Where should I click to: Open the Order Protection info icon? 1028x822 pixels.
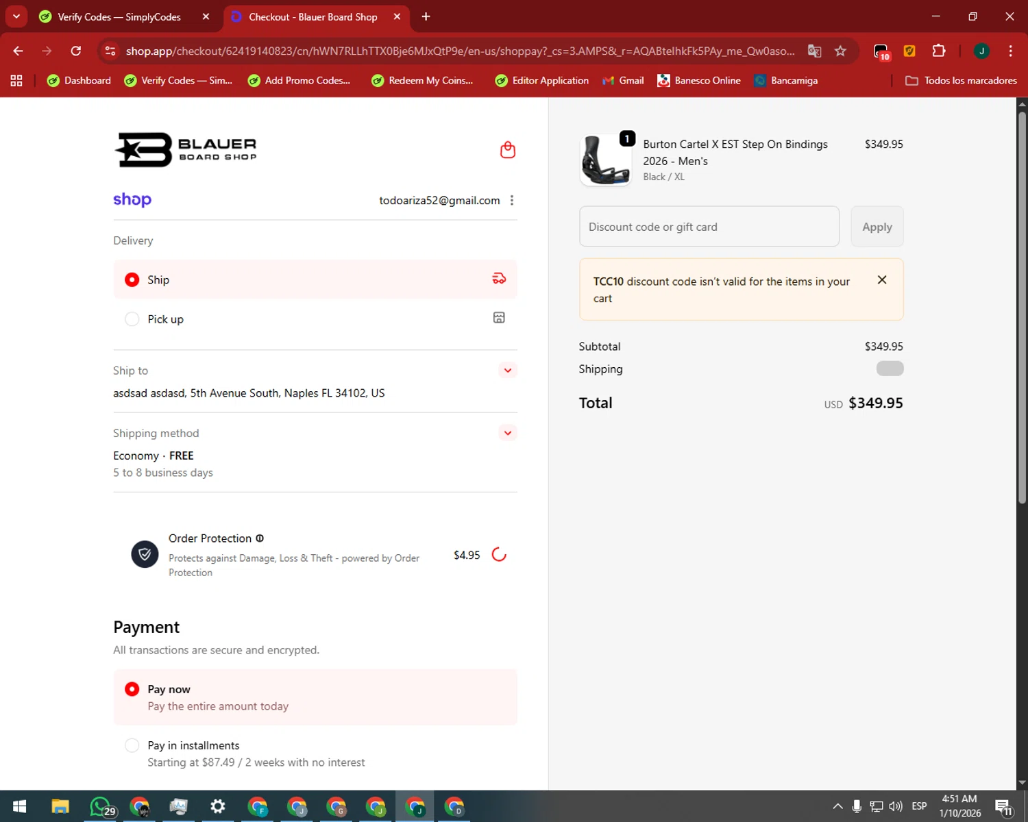[260, 538]
